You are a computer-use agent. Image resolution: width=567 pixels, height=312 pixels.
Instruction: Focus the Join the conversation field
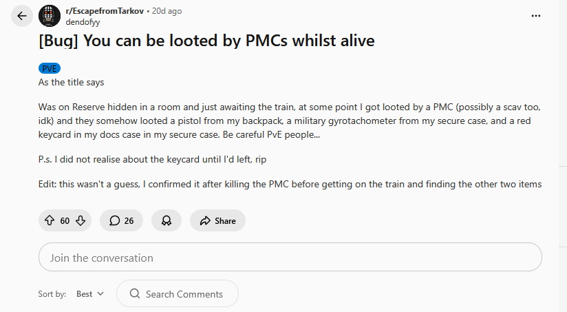point(290,258)
